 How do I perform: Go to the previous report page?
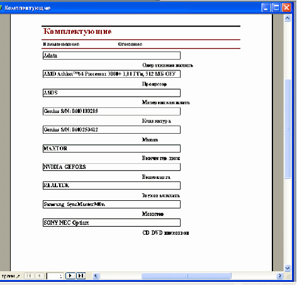coord(40,276)
